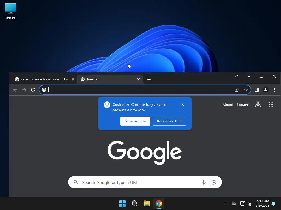Click Chrome icon on taskbar
The image size is (281, 210).
(159, 203)
